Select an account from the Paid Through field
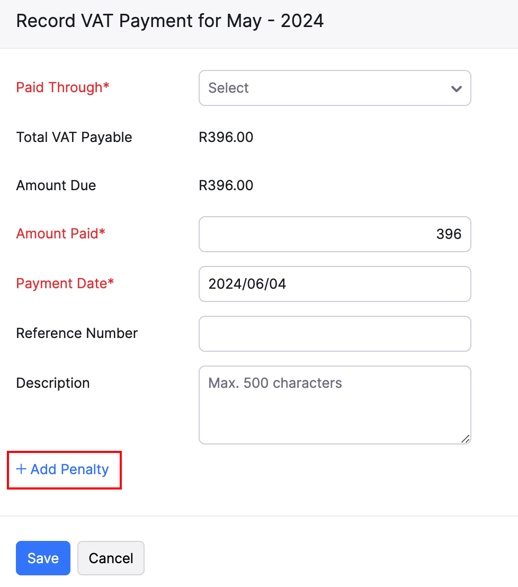518x587 pixels. (335, 88)
